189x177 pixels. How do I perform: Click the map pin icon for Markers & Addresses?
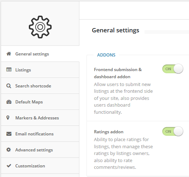point(8,118)
